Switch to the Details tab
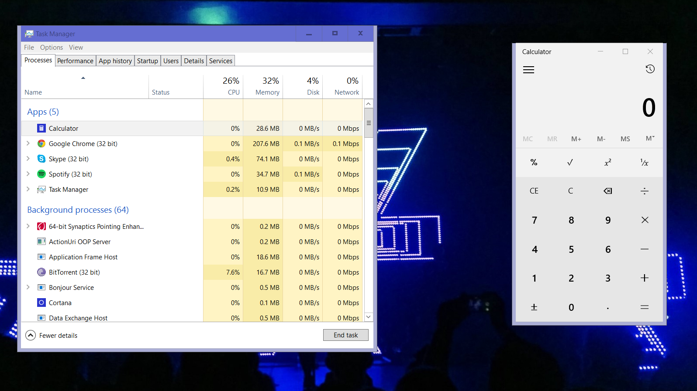 click(194, 61)
